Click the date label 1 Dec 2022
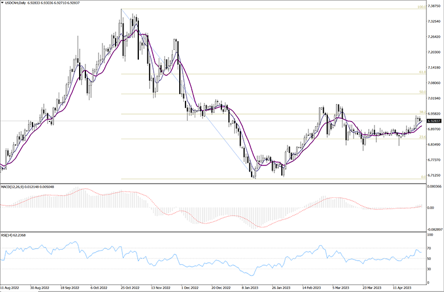Image resolution: width=444 pixels, height=292 pixels. pos(190,287)
